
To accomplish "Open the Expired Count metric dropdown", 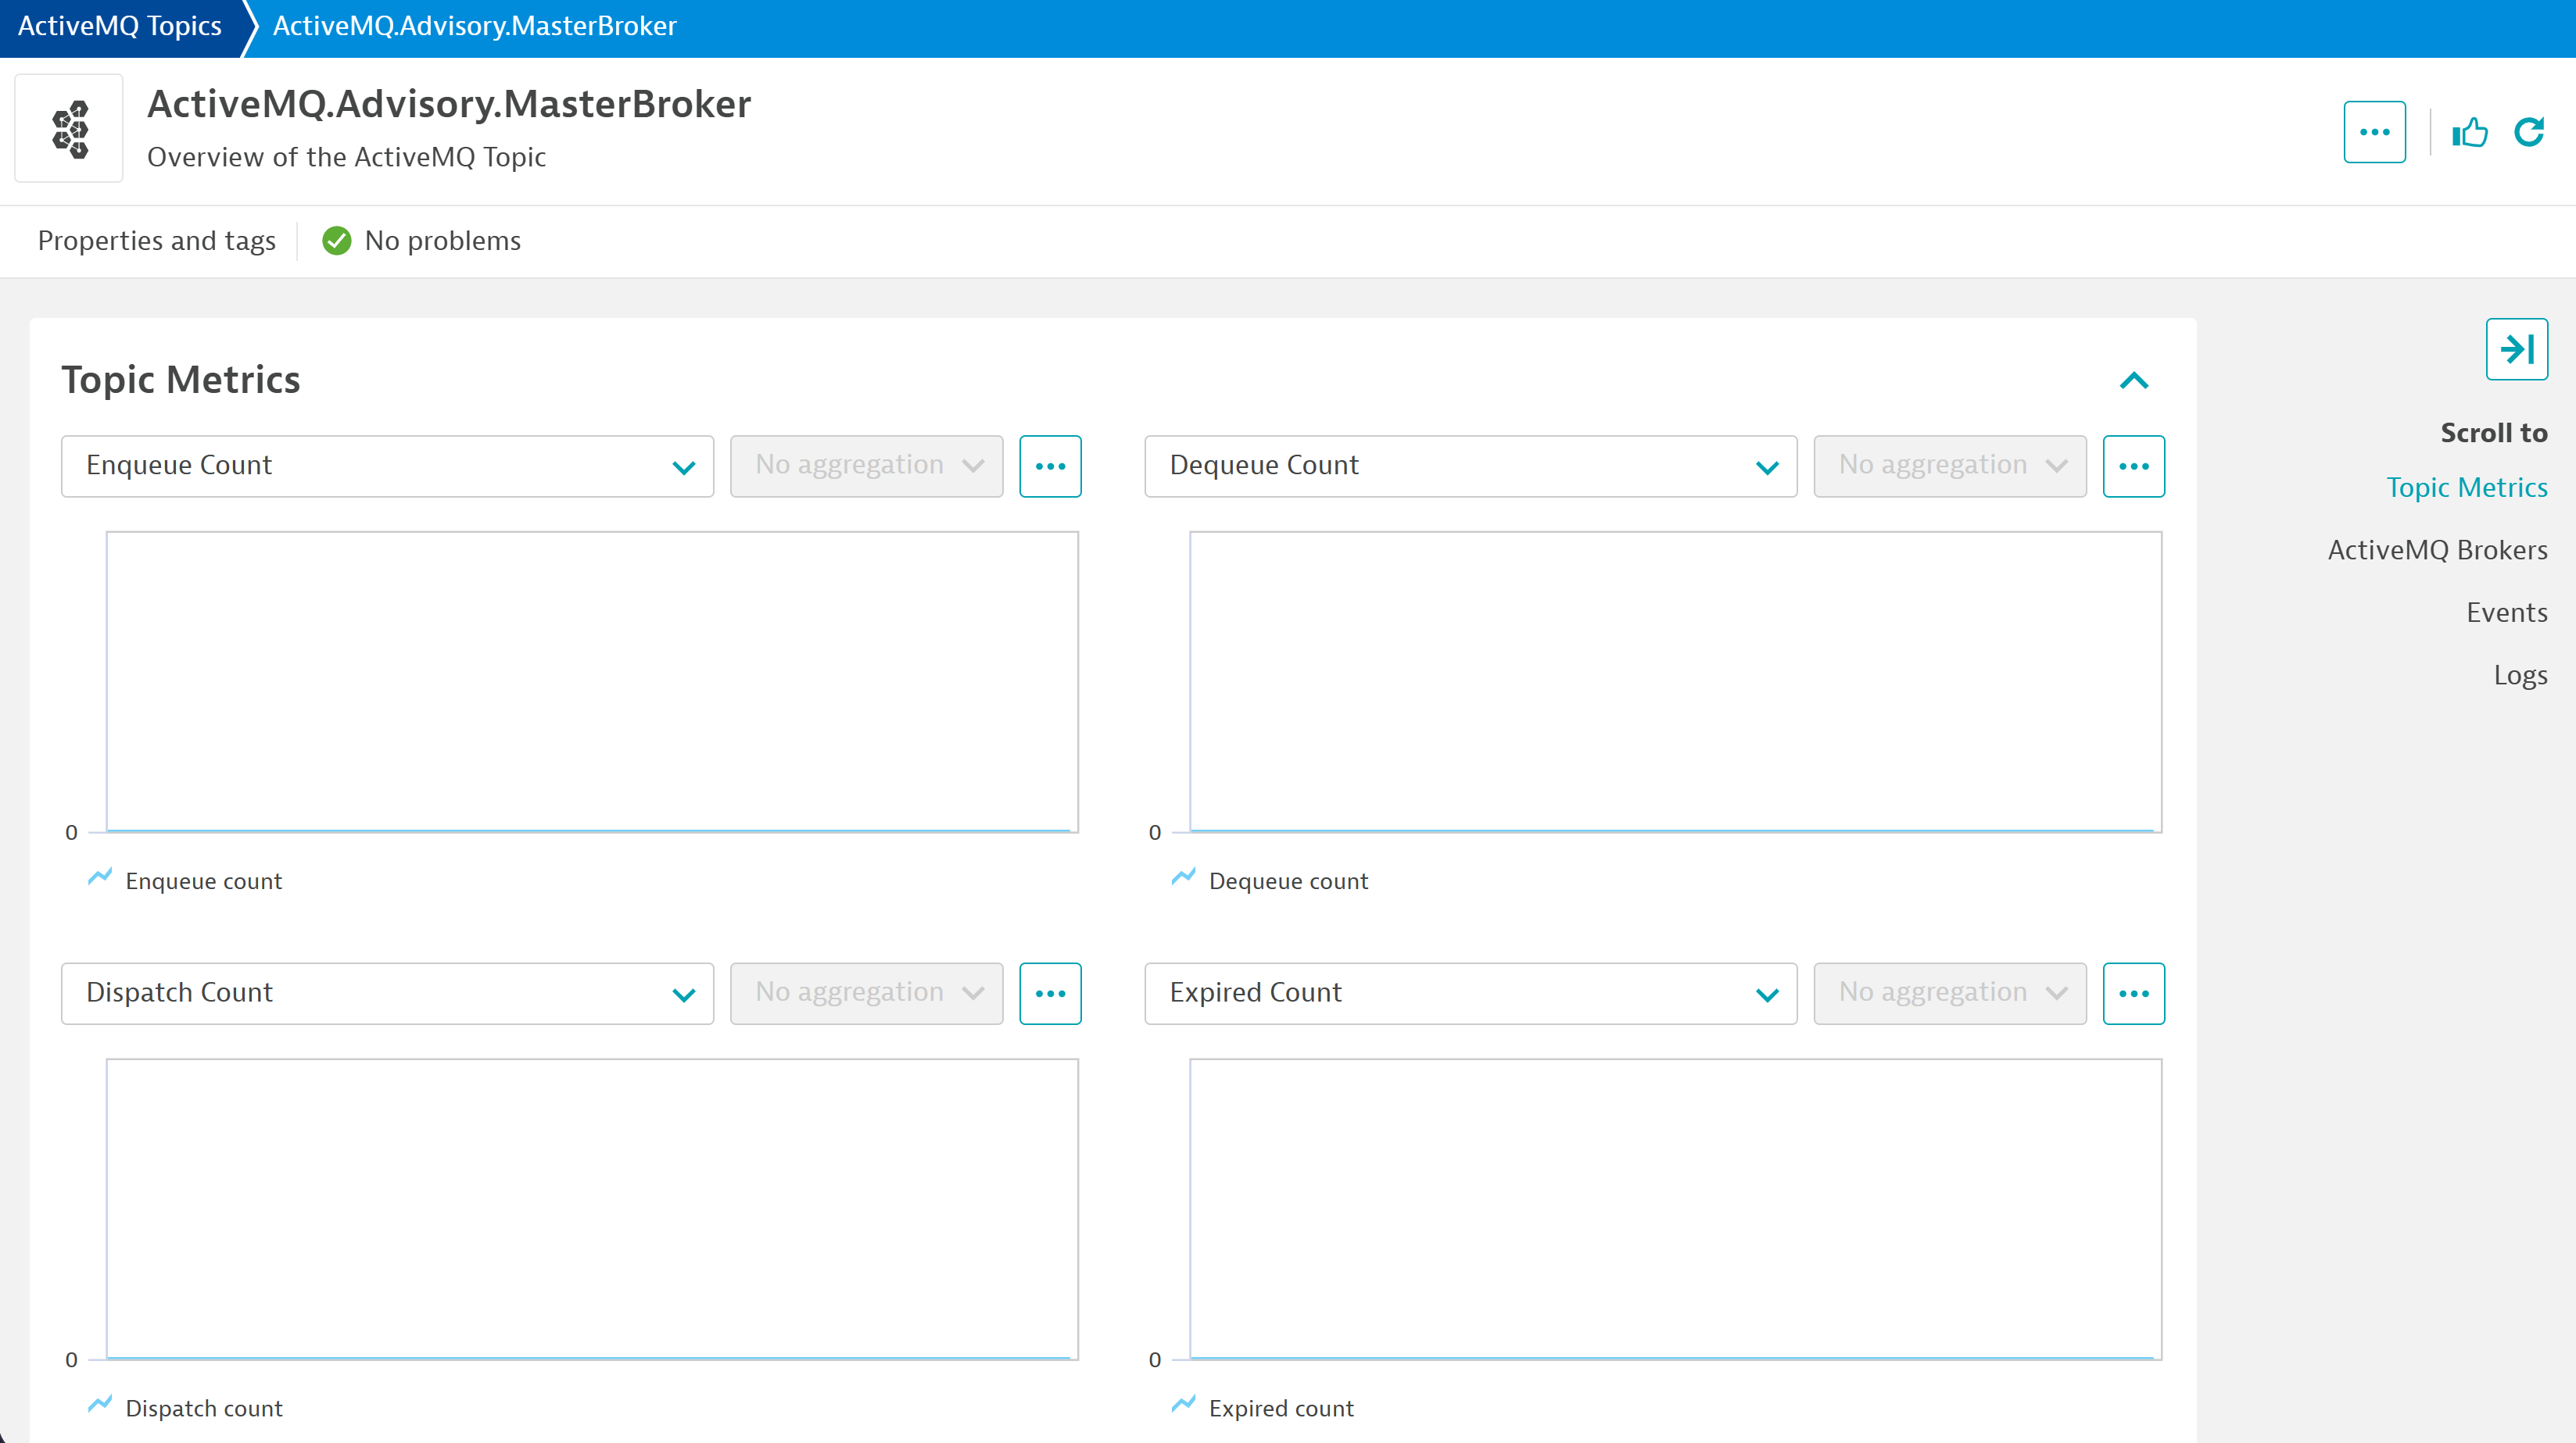I will tap(1471, 993).
